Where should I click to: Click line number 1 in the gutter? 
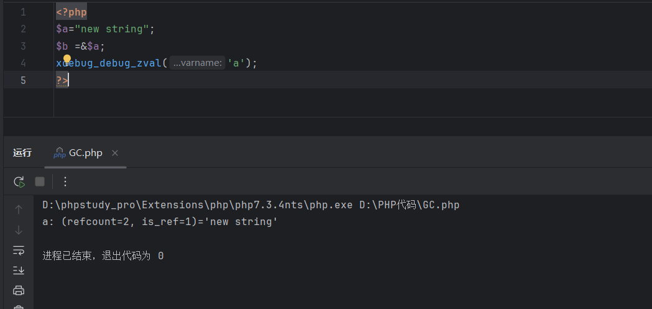click(x=23, y=12)
